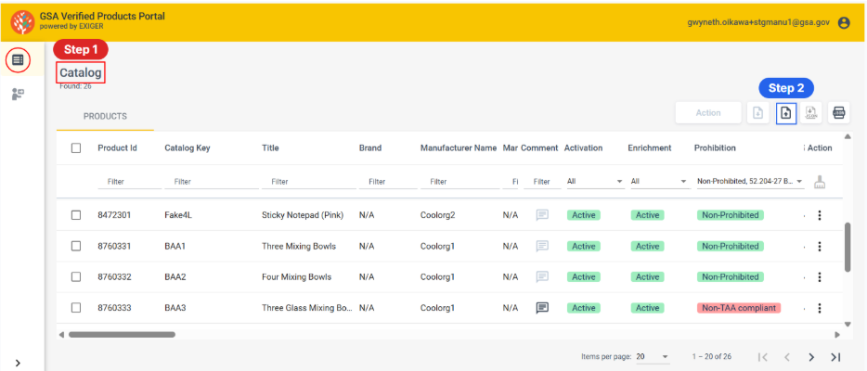867x371 pixels.
Task: Open row actions menu for product 8760332
Action: 820,277
